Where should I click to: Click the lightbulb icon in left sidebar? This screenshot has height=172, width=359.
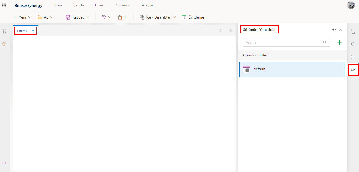4,44
